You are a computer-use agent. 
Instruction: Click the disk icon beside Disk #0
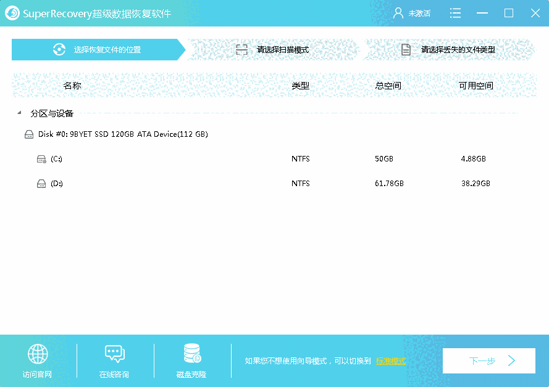[28, 134]
